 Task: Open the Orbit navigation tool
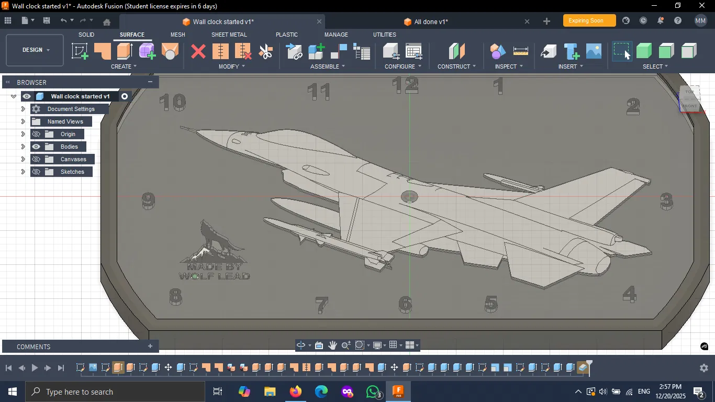tap(301, 345)
